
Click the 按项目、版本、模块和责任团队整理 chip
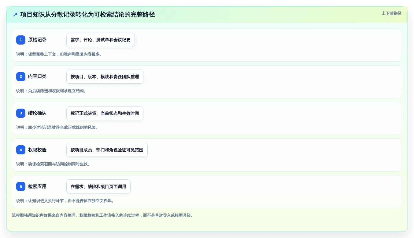(x=105, y=77)
